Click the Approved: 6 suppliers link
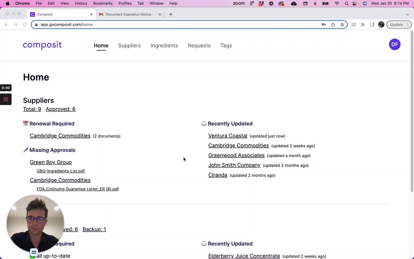This screenshot has width=414, height=259. tap(60, 109)
